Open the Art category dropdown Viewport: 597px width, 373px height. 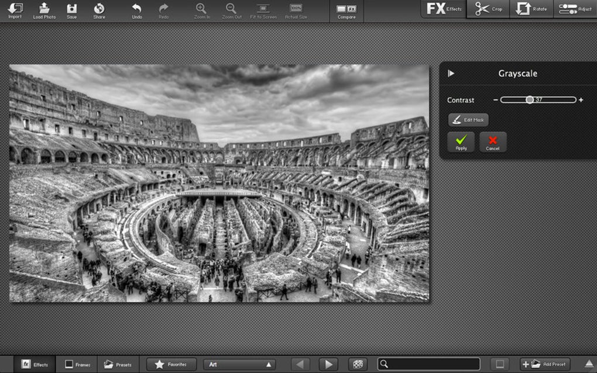pyautogui.click(x=239, y=364)
